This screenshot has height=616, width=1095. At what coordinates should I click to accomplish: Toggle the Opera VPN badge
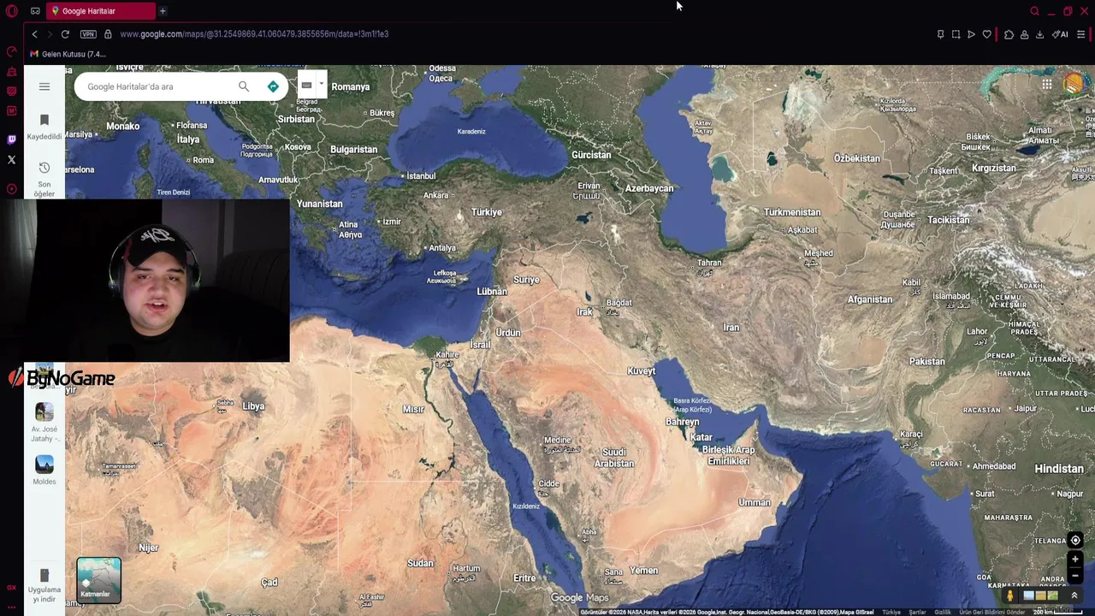pyautogui.click(x=88, y=34)
